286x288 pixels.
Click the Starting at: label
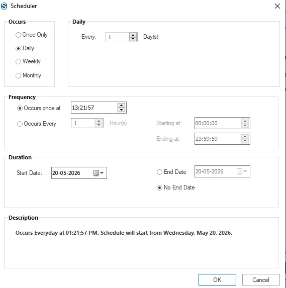click(169, 123)
